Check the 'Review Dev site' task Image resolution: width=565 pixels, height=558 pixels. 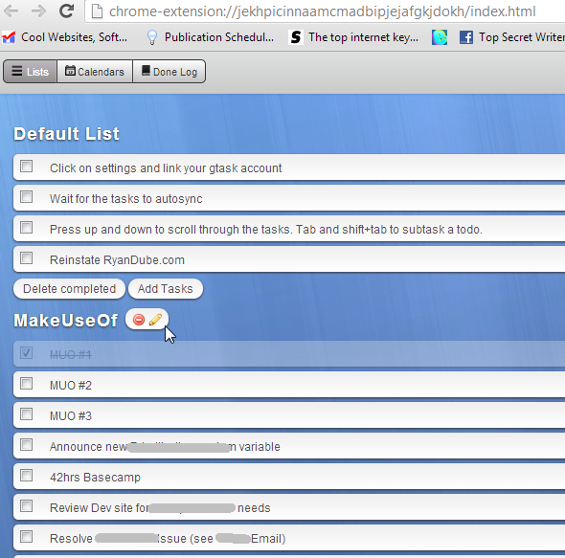pyautogui.click(x=26, y=506)
